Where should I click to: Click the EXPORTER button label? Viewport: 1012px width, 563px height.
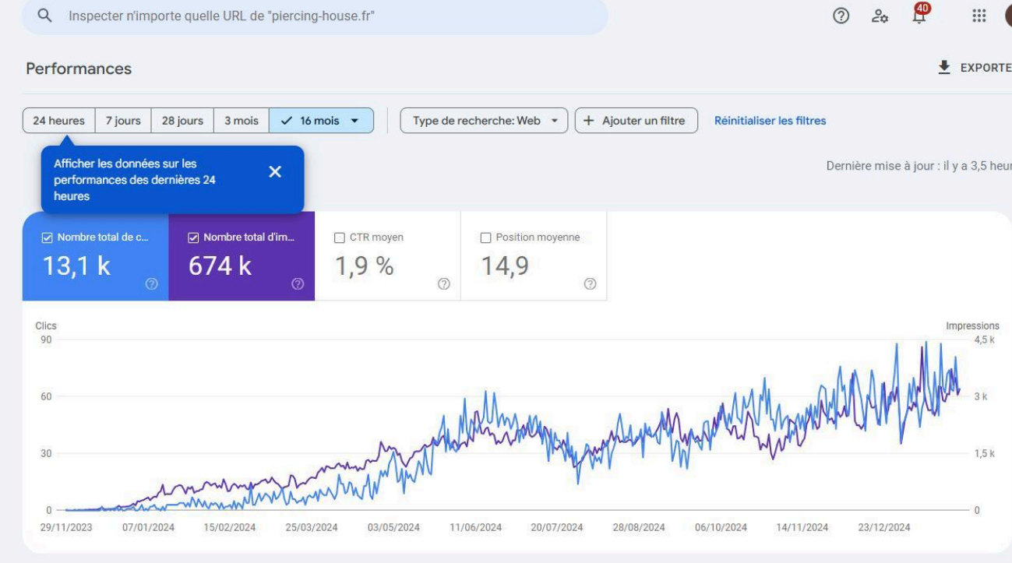click(x=986, y=68)
